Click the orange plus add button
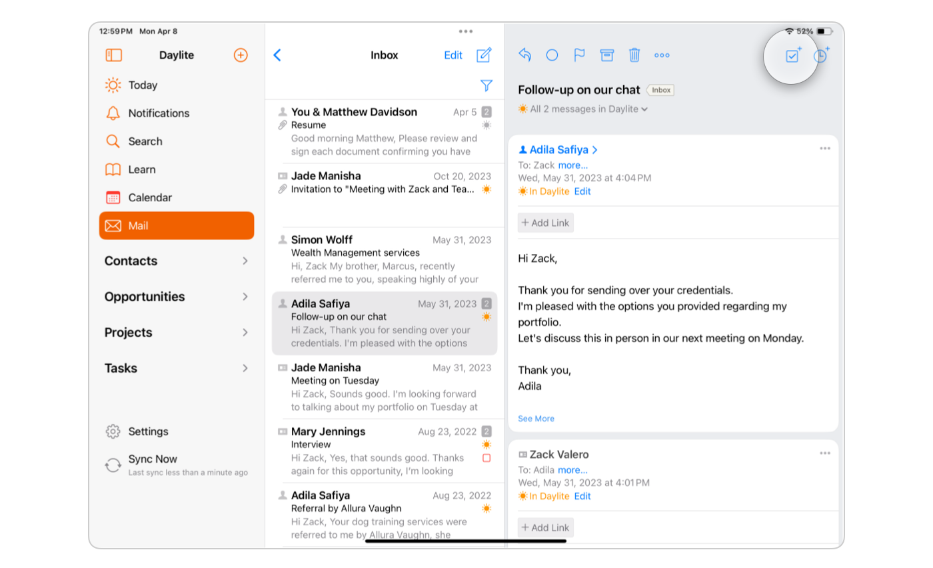 click(241, 55)
